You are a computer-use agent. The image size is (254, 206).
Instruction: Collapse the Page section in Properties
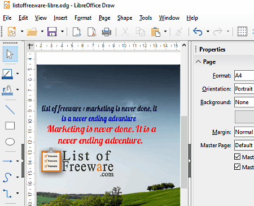tap(198, 62)
